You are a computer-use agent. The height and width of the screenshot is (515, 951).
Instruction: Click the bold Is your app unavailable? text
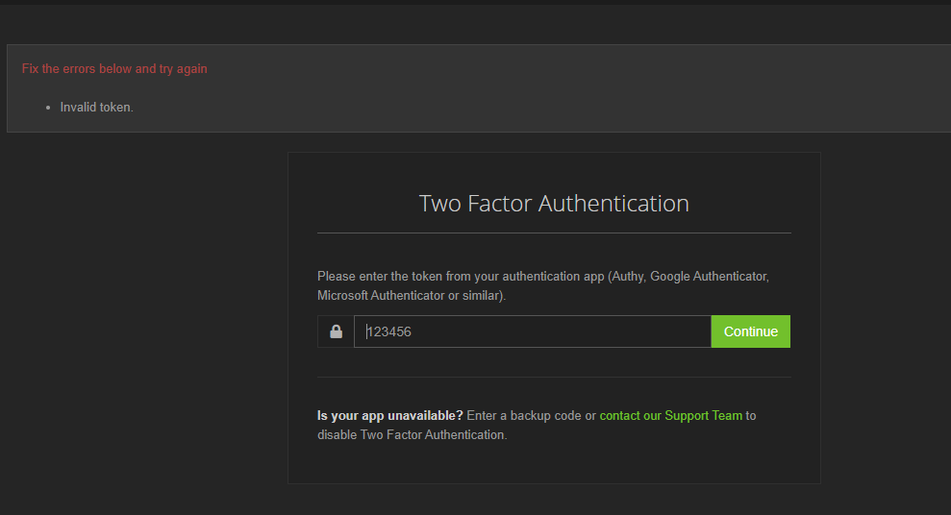click(389, 416)
